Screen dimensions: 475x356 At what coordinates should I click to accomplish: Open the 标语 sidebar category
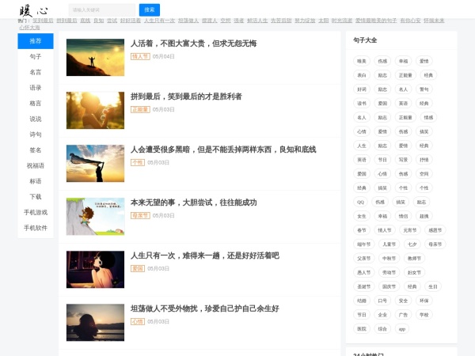(36, 181)
